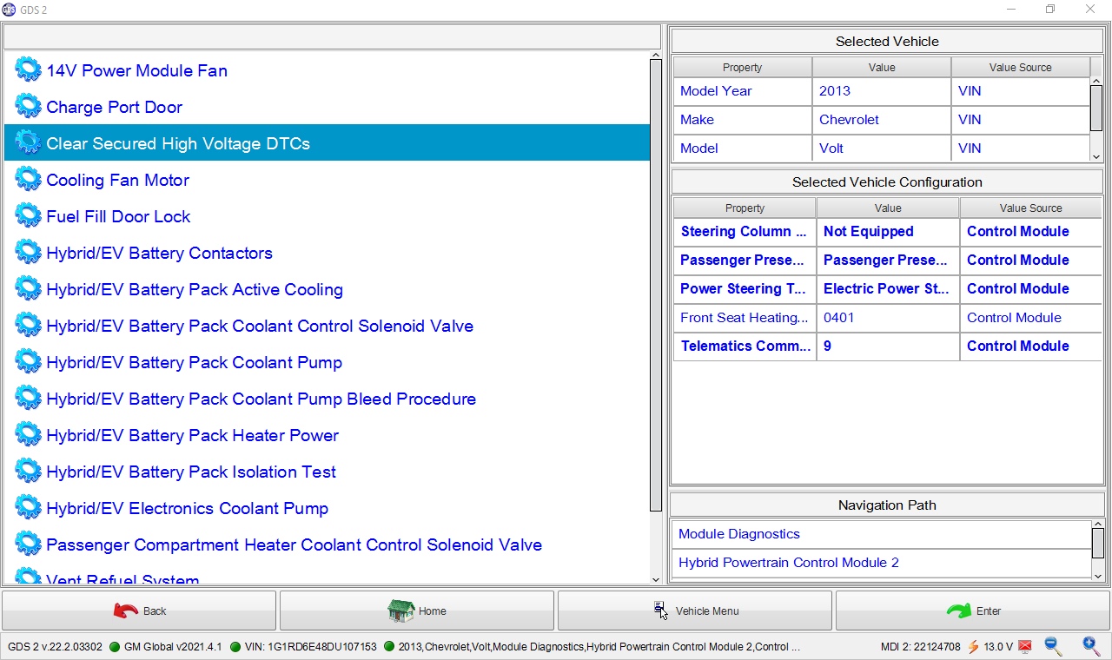Click gear icon beside Coolant Pump Bleed Procedure
This screenshot has width=1112, height=660.
pyautogui.click(x=28, y=399)
